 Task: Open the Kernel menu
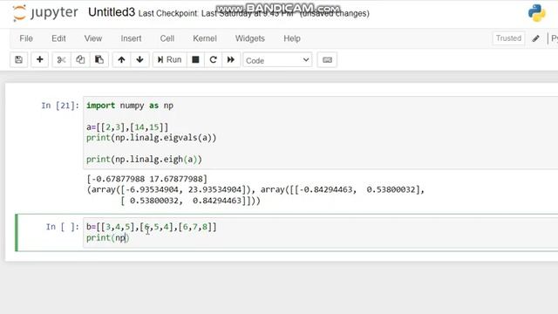point(205,38)
